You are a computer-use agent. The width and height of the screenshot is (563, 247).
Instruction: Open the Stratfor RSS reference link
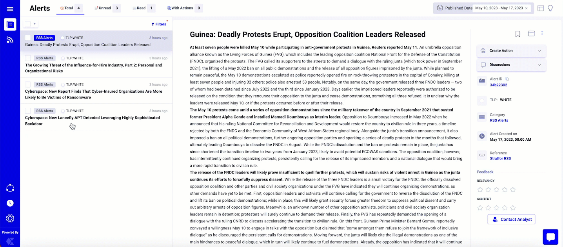point(500,159)
